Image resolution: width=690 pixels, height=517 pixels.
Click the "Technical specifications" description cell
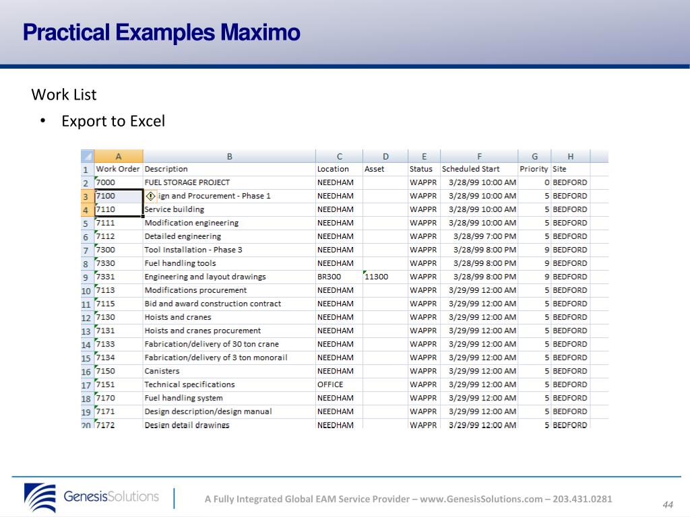(x=229, y=385)
